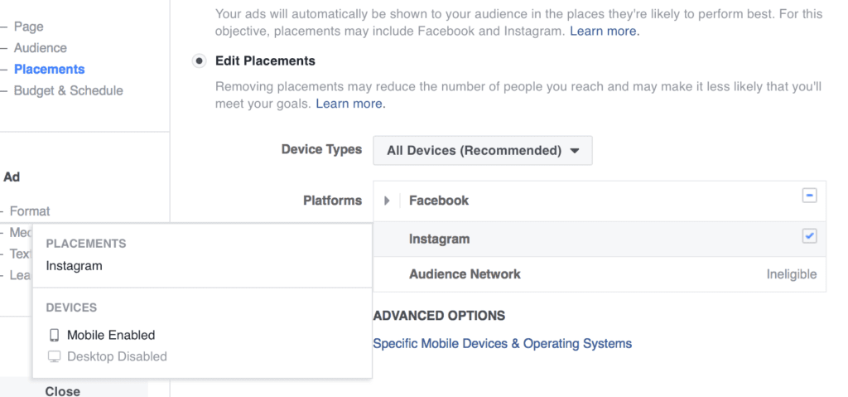Click the desktop monitor icon
848x397 pixels.
[x=54, y=356]
